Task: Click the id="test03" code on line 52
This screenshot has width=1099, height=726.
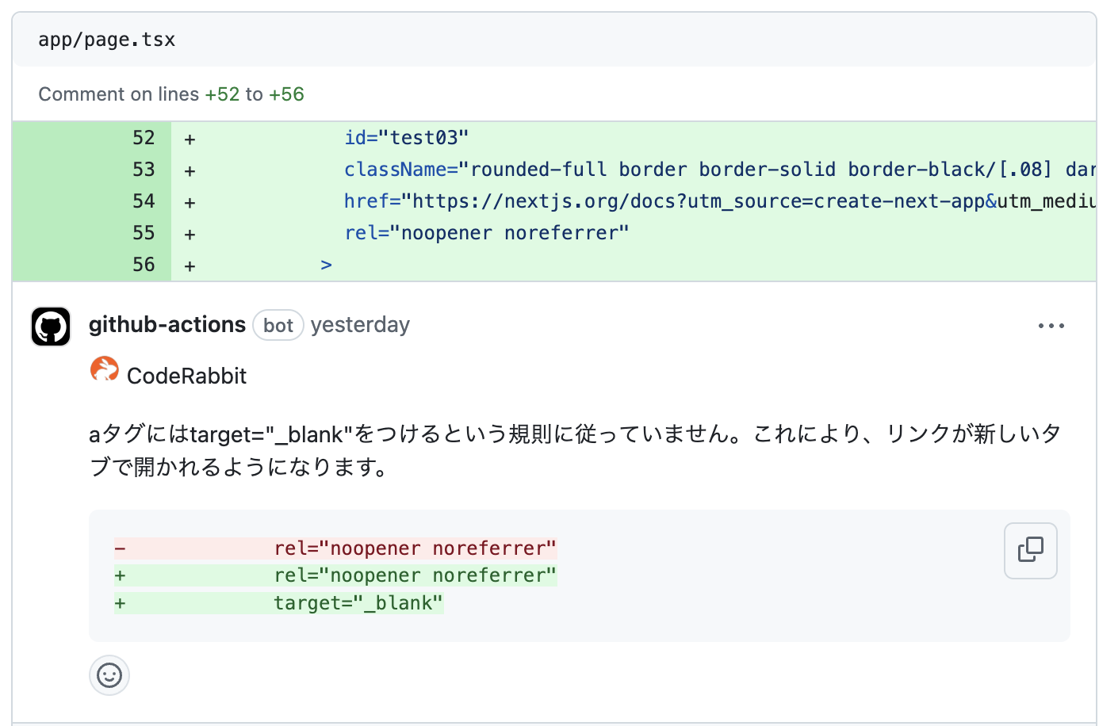Action: click(405, 137)
